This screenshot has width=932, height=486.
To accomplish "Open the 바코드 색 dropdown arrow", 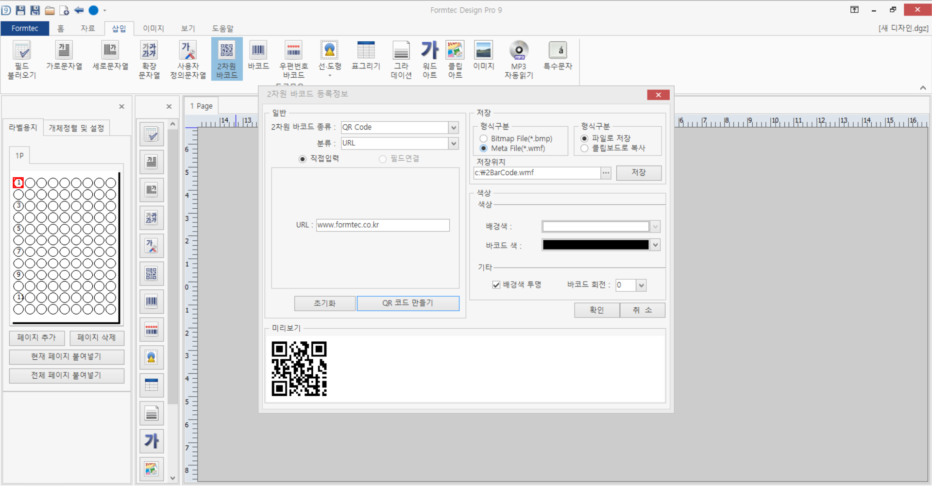I will pyautogui.click(x=655, y=245).
